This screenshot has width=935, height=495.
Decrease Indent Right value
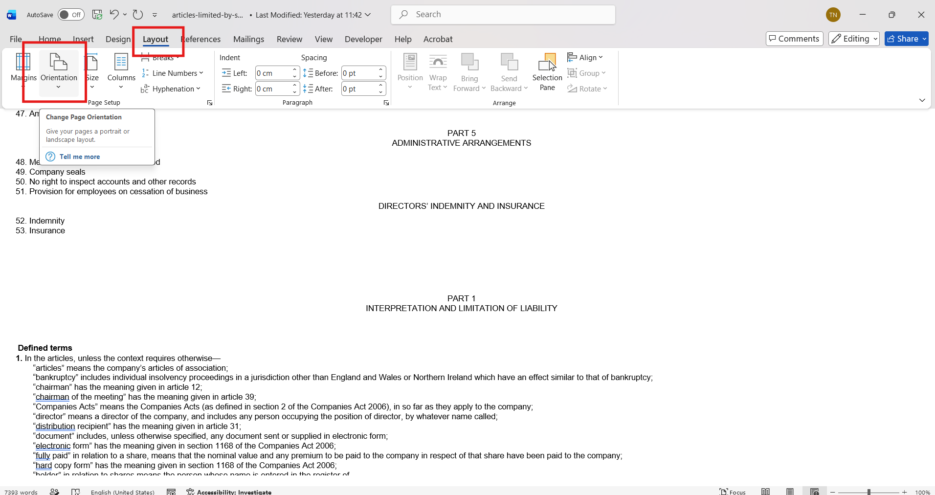tap(294, 92)
